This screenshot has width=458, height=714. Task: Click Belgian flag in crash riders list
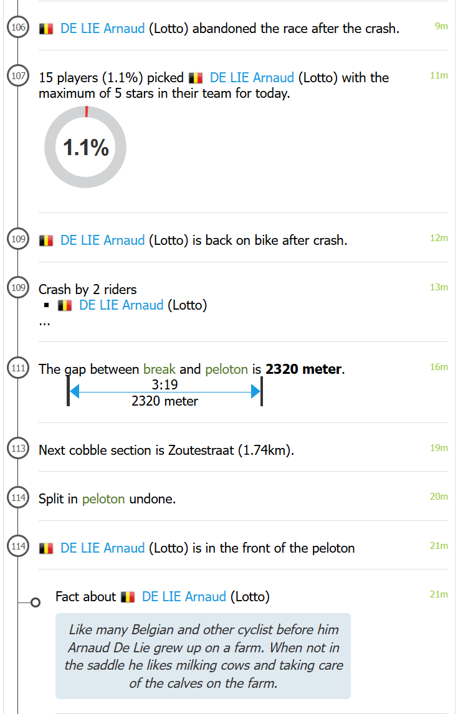pos(65,305)
